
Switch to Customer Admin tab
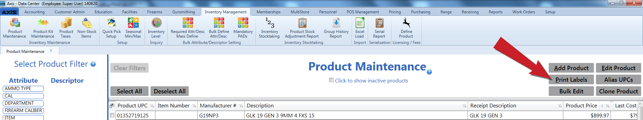pyautogui.click(x=70, y=12)
